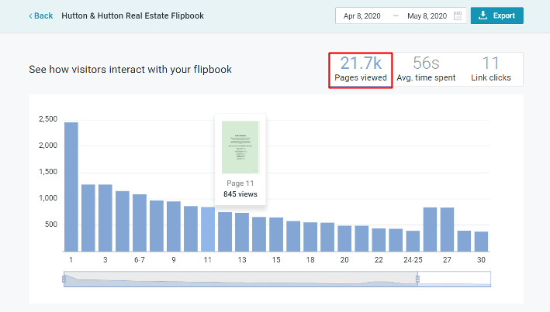This screenshot has width=550, height=312.
Task: Click the bar for page 15
Action: (x=276, y=235)
